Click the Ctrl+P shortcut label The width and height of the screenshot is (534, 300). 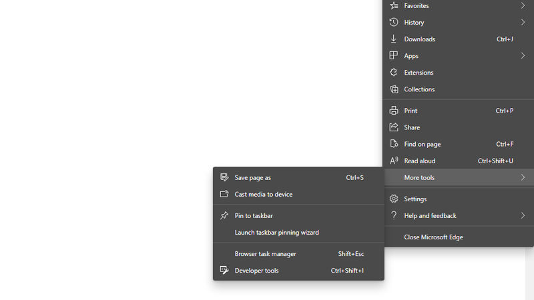[505, 110]
